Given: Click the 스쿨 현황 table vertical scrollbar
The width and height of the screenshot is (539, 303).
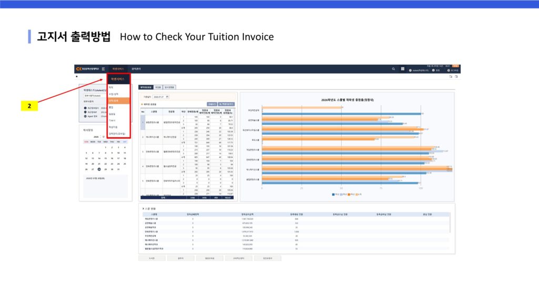Looking at the screenshot, I should (450, 223).
